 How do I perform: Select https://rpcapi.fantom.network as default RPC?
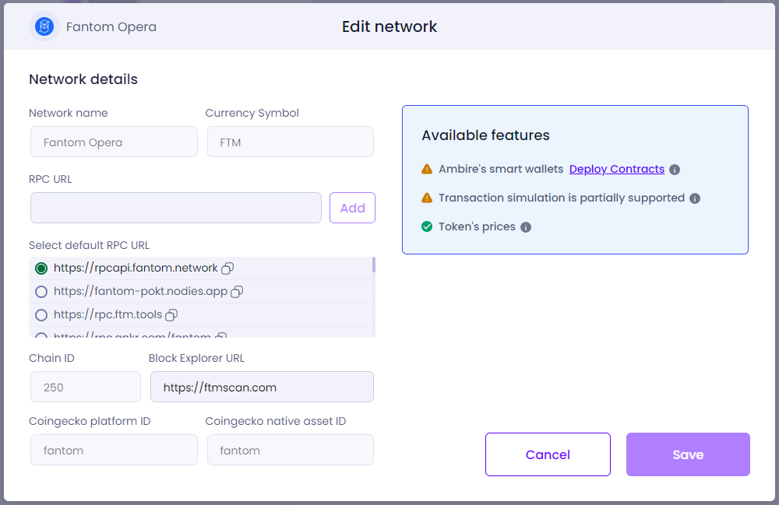click(x=41, y=268)
